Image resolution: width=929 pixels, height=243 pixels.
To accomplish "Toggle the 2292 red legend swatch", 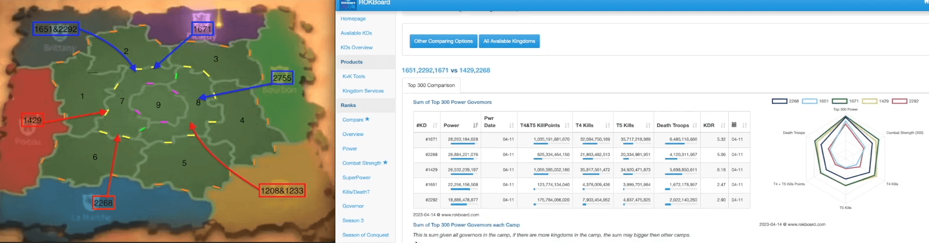I will pyautogui.click(x=899, y=101).
